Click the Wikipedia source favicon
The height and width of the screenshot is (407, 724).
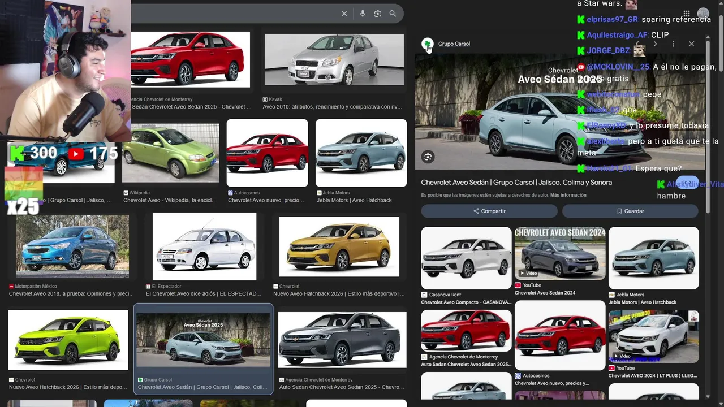[126, 193]
